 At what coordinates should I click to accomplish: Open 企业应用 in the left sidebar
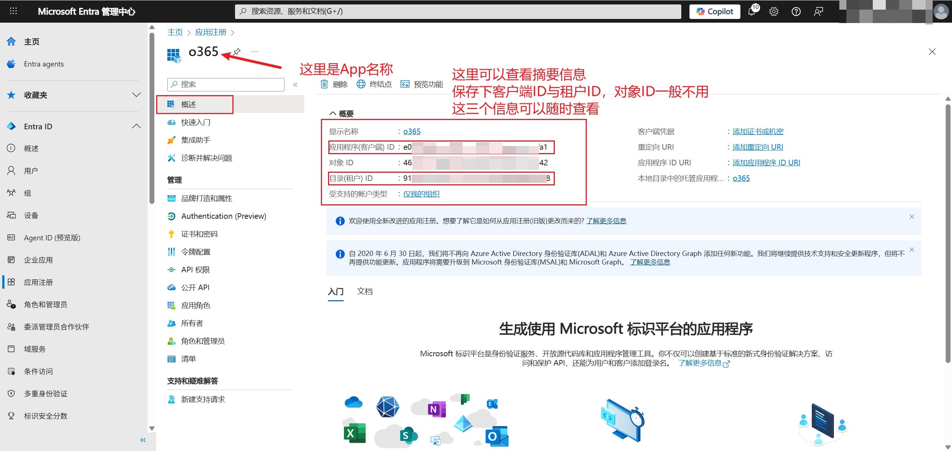38,260
